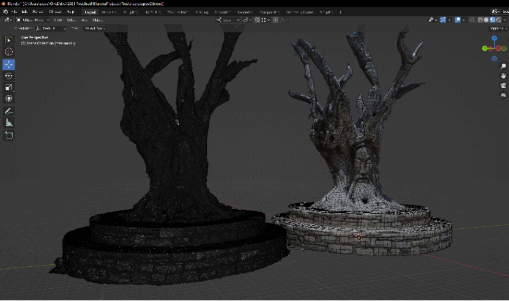Switch to the Geometry Nodes workspace tab

[x=299, y=12]
